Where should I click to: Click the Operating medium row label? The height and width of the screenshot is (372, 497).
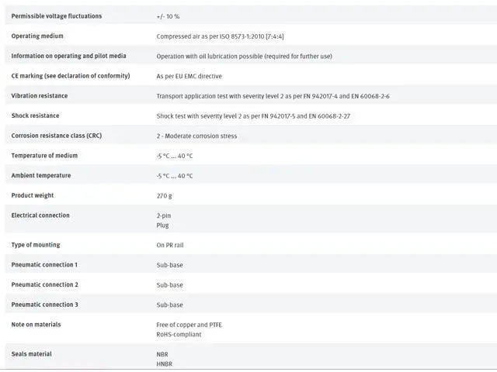click(37, 36)
